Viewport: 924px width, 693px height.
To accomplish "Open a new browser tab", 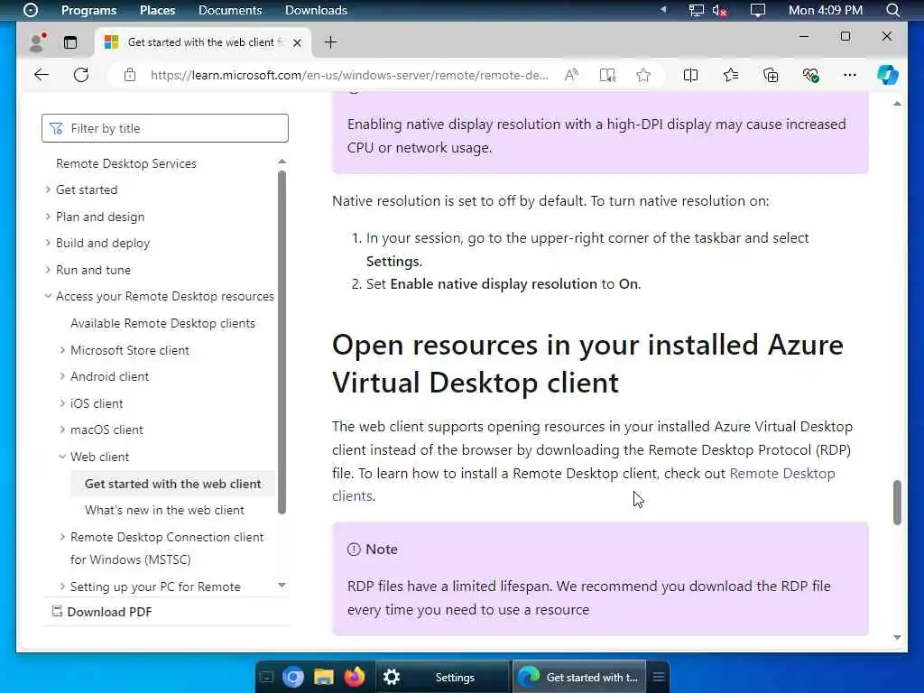I will pos(331,42).
